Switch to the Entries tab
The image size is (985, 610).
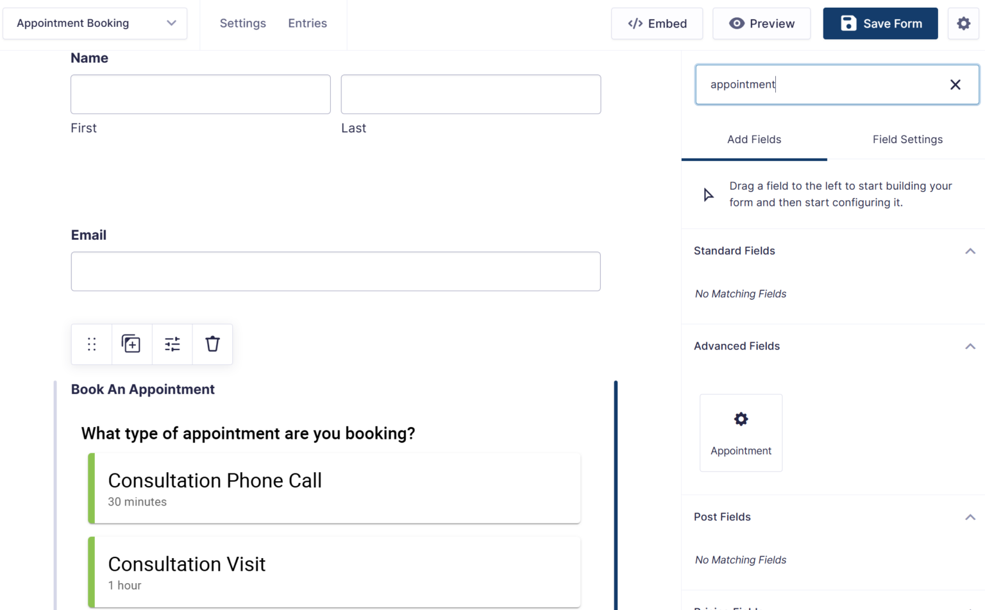coord(307,23)
